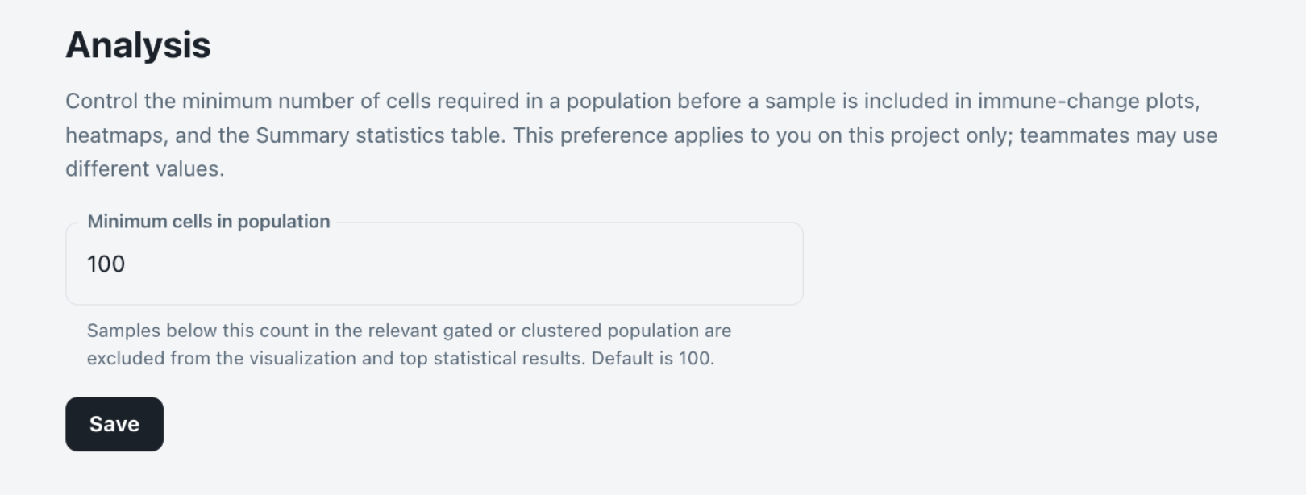Click the Default is 100 helper text
Image resolution: width=1306 pixels, height=495 pixels.
pos(653,358)
